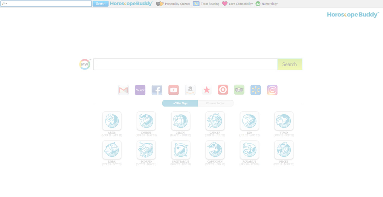Click the MW logo beside search box
This screenshot has height=197, width=383.
coord(85,64)
